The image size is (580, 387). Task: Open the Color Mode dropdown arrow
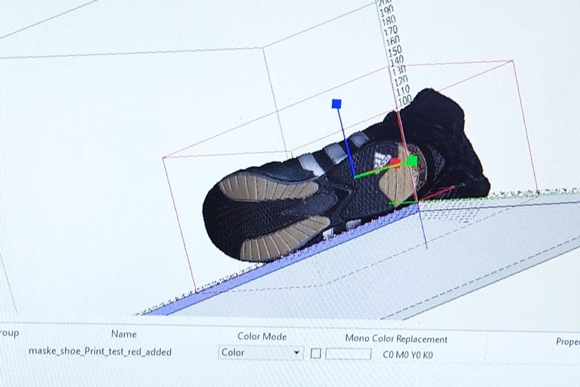point(297,353)
